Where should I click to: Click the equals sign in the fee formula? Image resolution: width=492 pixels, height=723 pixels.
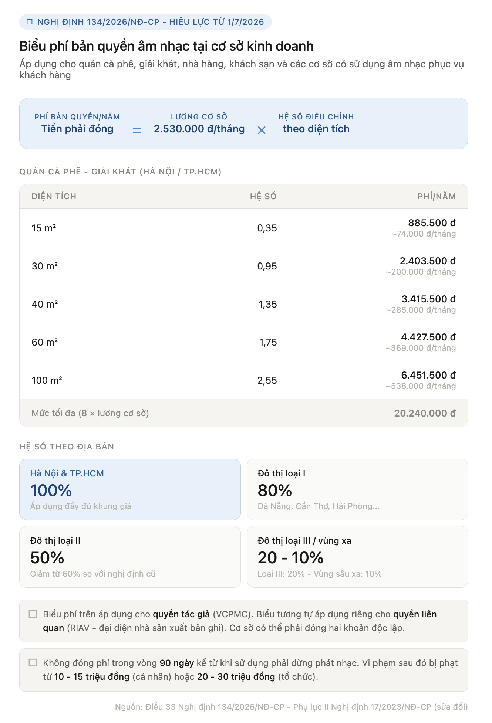[137, 130]
